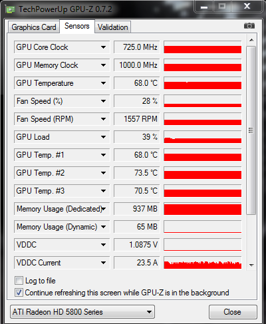Click the scroll up arrow
The image size is (266, 324).
(x=251, y=40)
